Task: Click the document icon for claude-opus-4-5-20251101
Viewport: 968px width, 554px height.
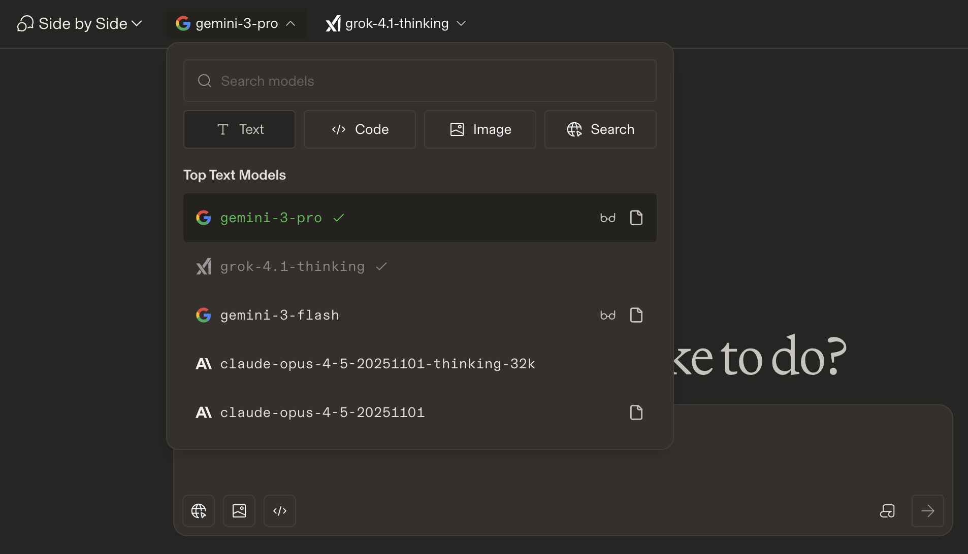Action: coord(637,412)
